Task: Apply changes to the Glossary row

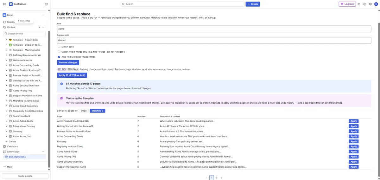Action: point(354,141)
